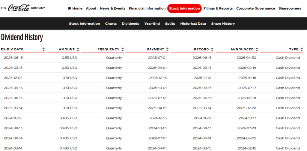This screenshot has width=307, height=151.
Task: Select ex-div date 2025-09-15
Action: click(x=13, y=88)
